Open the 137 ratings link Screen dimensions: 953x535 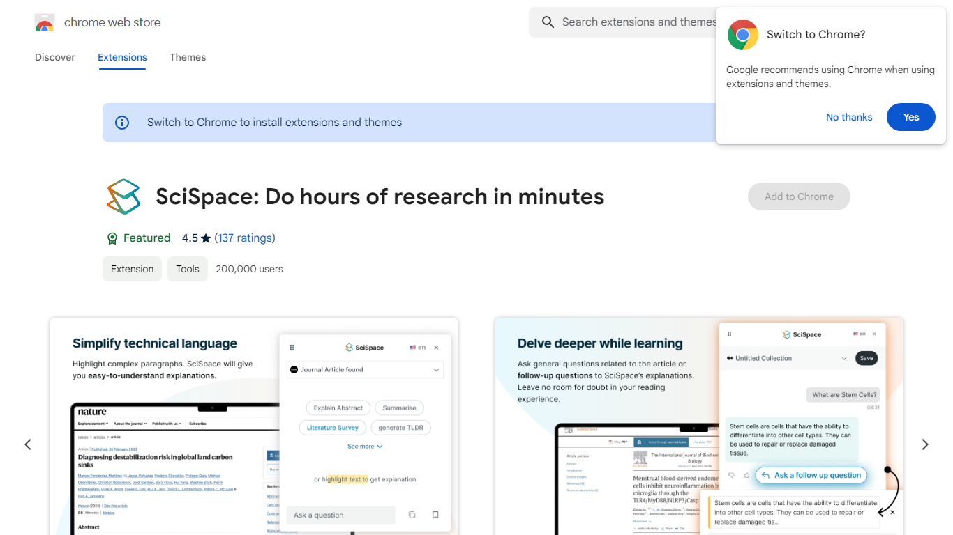tap(244, 238)
